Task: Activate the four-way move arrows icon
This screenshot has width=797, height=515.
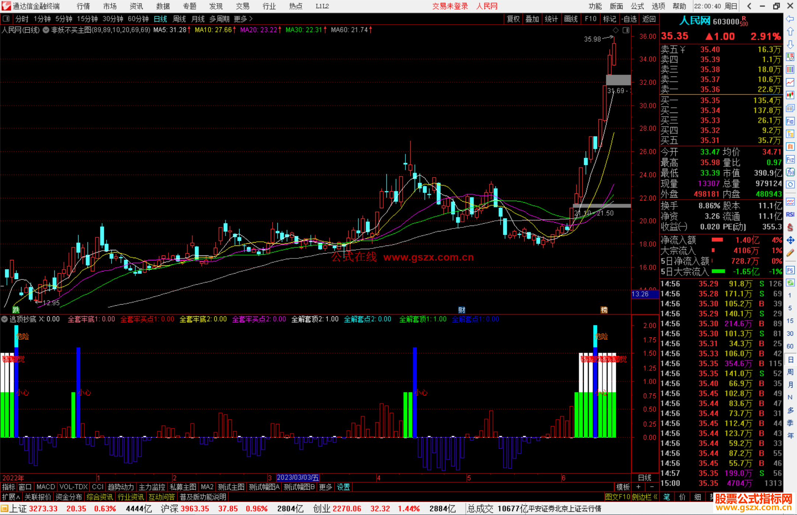Action: (790, 240)
